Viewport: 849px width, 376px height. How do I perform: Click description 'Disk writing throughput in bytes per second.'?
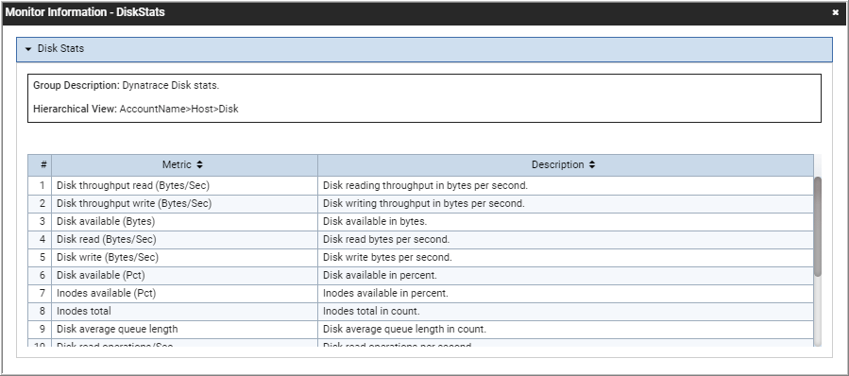click(x=423, y=204)
